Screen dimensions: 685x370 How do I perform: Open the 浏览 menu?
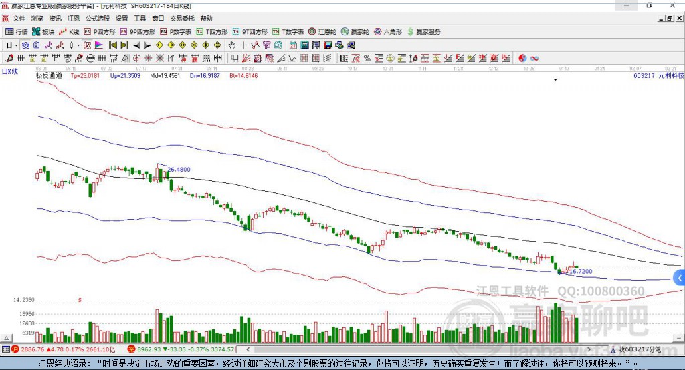coord(37,18)
